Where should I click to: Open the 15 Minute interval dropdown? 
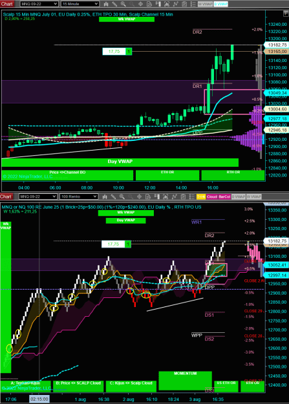(80, 4)
